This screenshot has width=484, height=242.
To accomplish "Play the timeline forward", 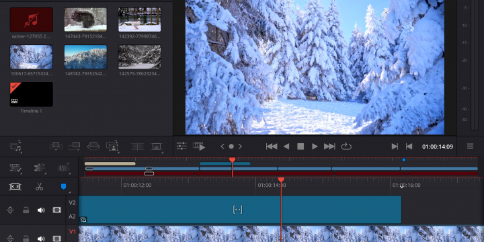I will pos(315,147).
